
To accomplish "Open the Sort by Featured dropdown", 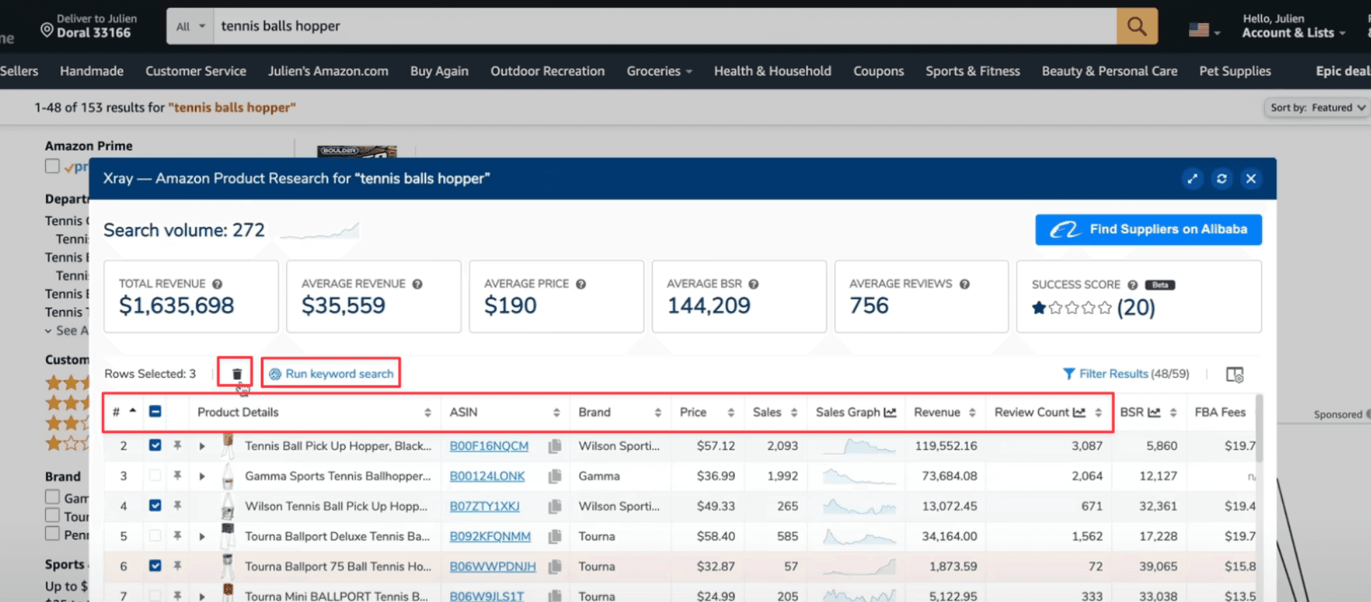I will point(1316,108).
